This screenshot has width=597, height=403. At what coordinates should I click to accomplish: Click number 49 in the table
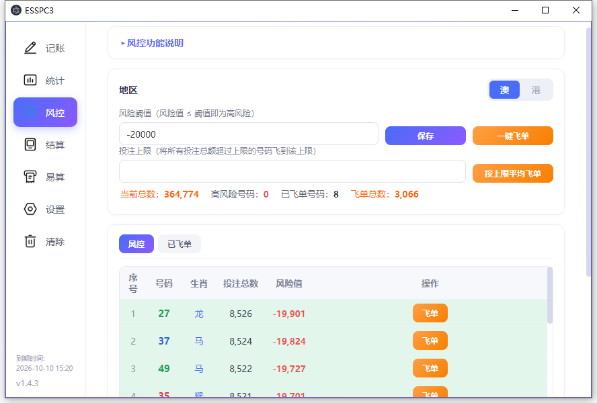tap(164, 368)
